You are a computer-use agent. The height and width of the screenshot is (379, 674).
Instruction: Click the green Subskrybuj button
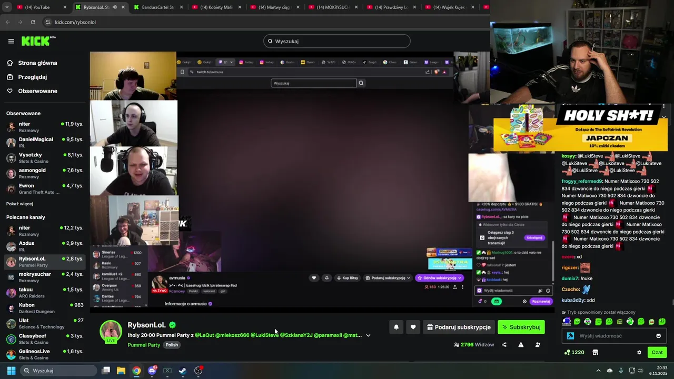pos(521,327)
